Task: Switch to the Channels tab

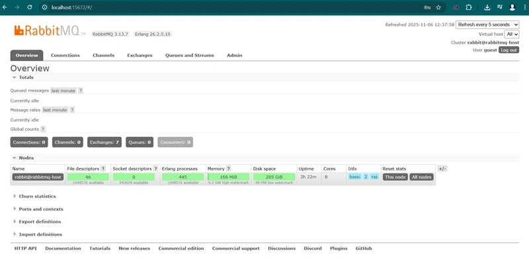Action: (x=104, y=56)
